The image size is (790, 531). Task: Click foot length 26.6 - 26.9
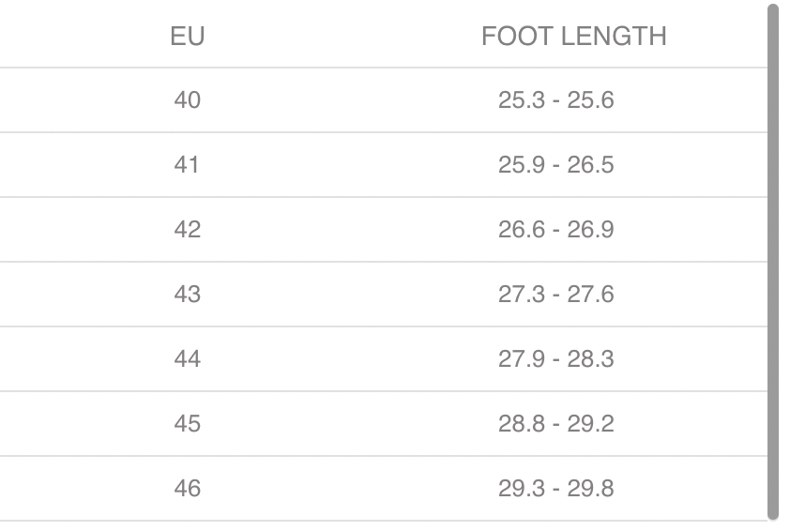[x=555, y=230]
